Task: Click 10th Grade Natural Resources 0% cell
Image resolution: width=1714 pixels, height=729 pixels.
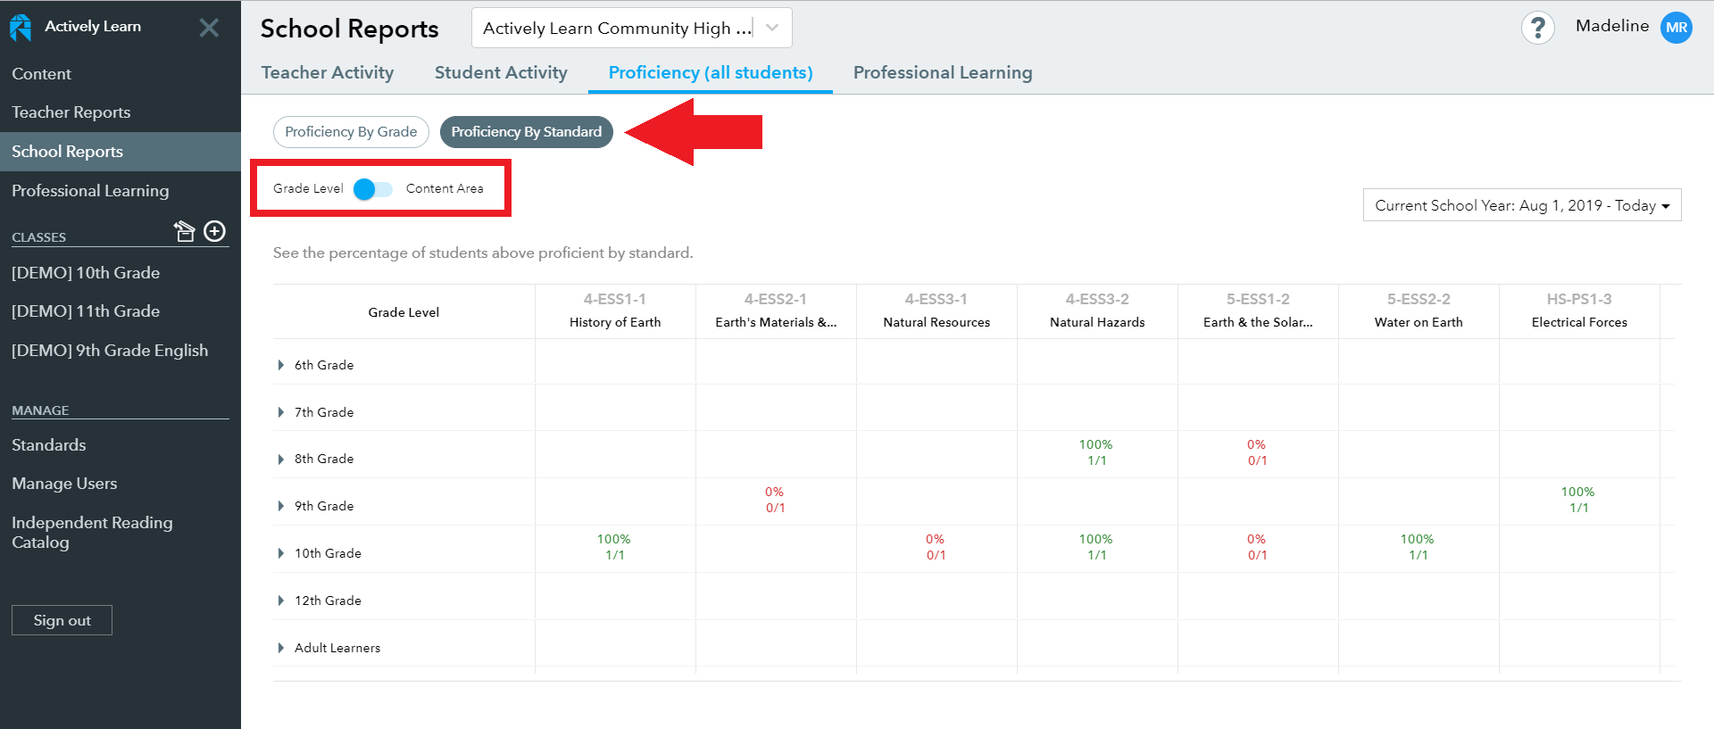Action: (x=936, y=547)
